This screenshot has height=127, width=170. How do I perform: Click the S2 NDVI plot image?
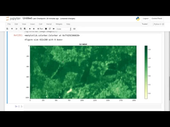[x=83, y=72]
